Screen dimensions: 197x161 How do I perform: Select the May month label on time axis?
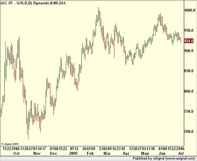coord(145,153)
